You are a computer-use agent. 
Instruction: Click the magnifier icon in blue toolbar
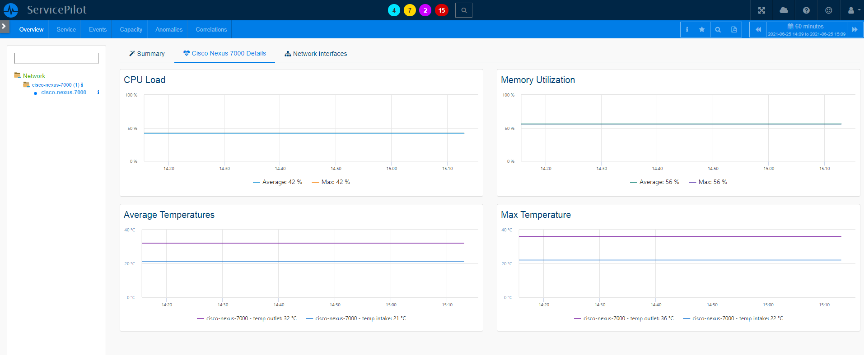[x=718, y=30]
